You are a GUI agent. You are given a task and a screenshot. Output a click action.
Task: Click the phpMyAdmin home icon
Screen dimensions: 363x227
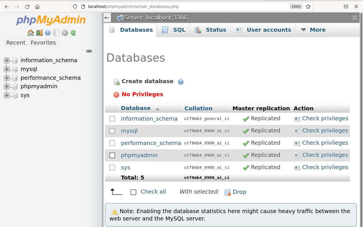coord(30,33)
